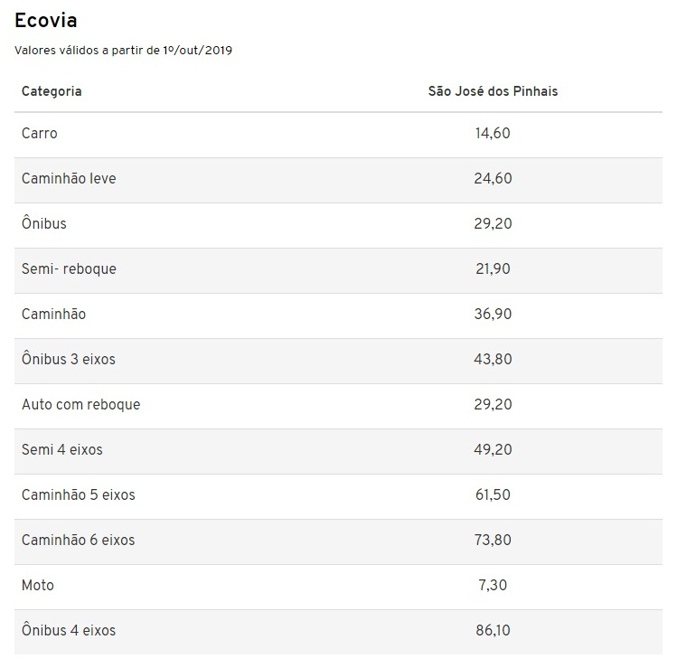Click the toll value in the Ônibus row
This screenshot has height=668, width=677.
tap(493, 224)
